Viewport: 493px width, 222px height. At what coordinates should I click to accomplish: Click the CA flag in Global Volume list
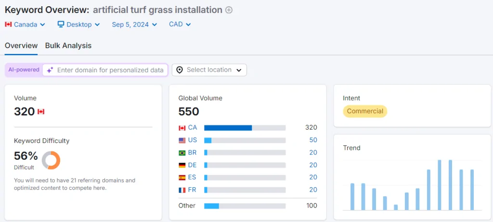[182, 128]
